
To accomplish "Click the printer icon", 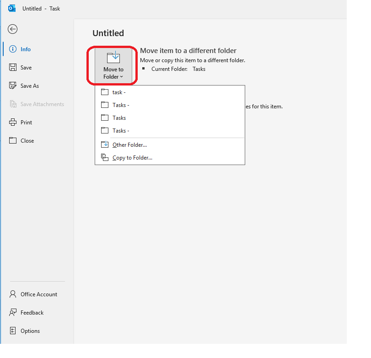I will [x=13, y=122].
